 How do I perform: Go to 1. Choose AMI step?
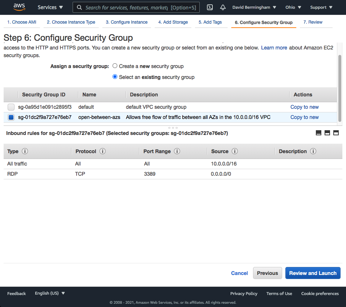coord(22,22)
